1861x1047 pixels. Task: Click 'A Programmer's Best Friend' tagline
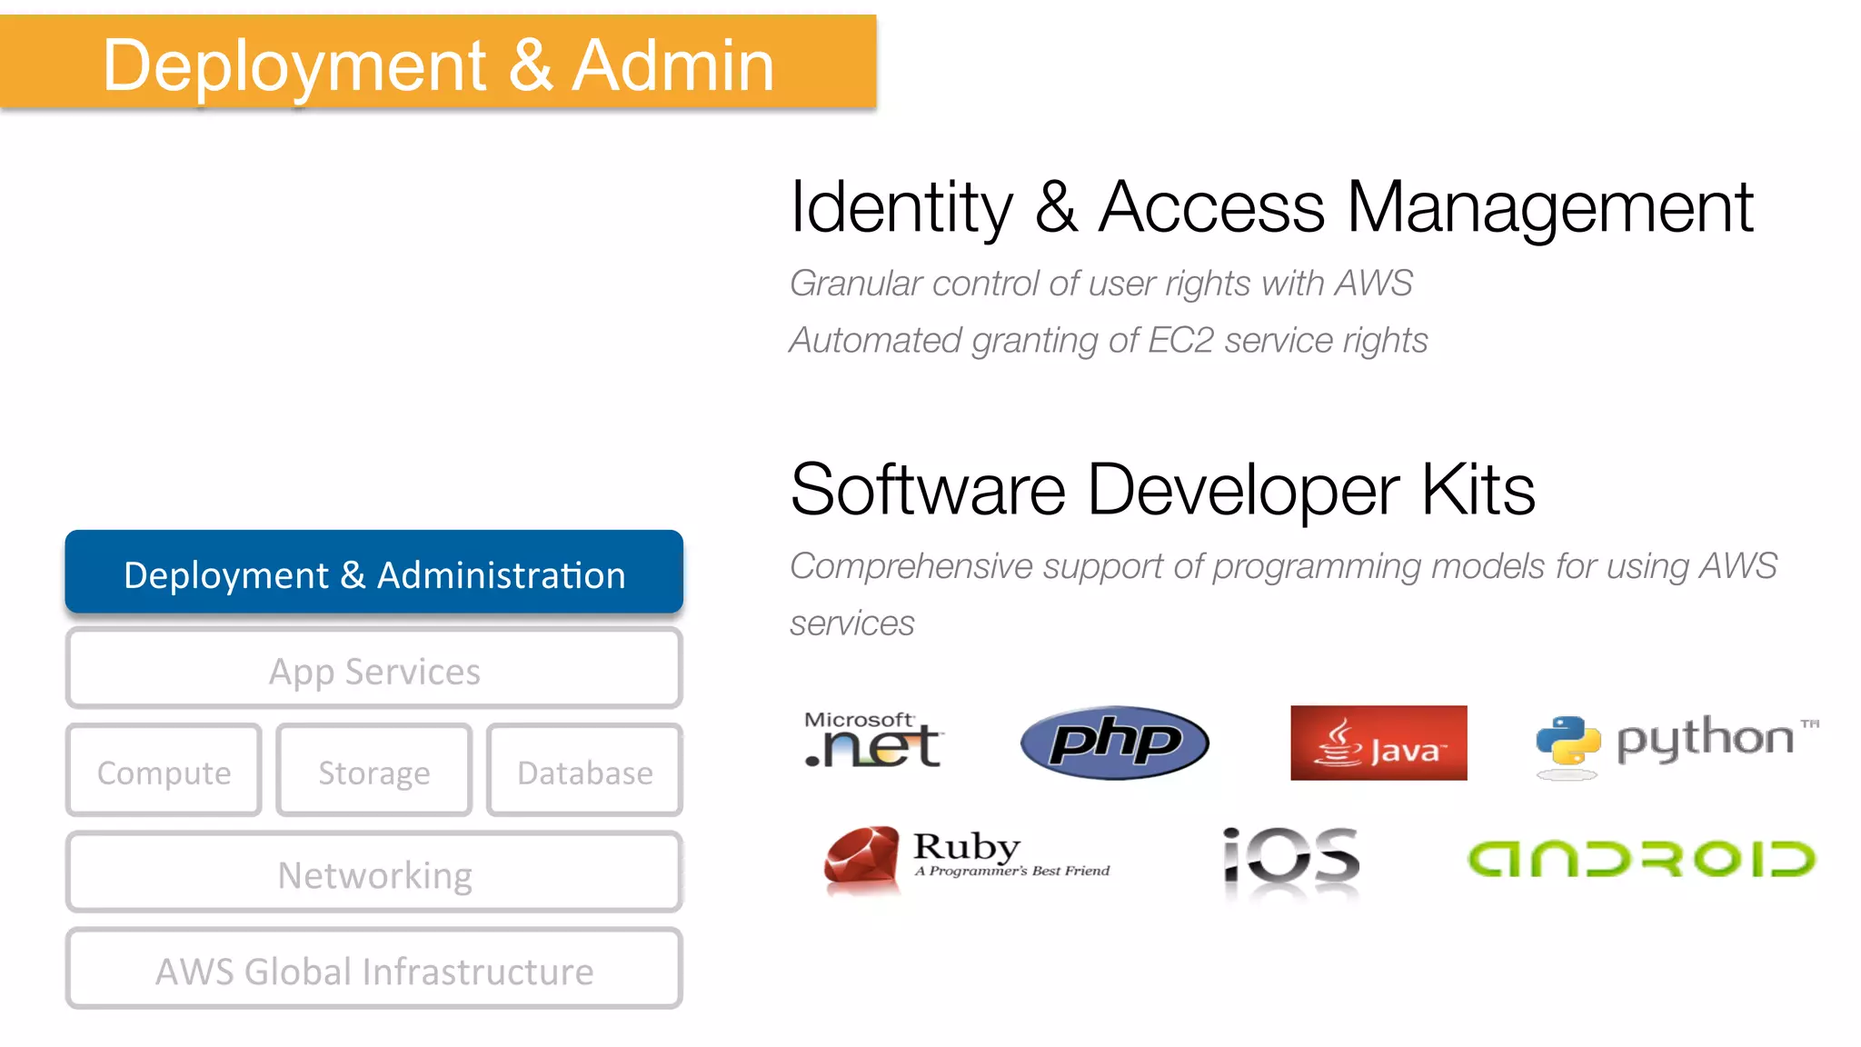(x=1011, y=871)
